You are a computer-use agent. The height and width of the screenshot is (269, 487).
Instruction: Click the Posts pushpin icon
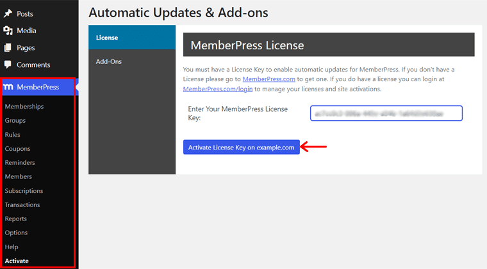point(8,13)
